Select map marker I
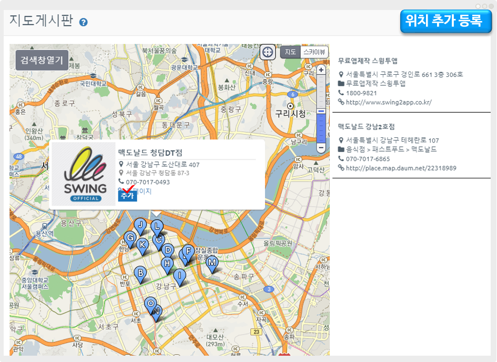Screen dimensions: 497x362 (179, 275)
